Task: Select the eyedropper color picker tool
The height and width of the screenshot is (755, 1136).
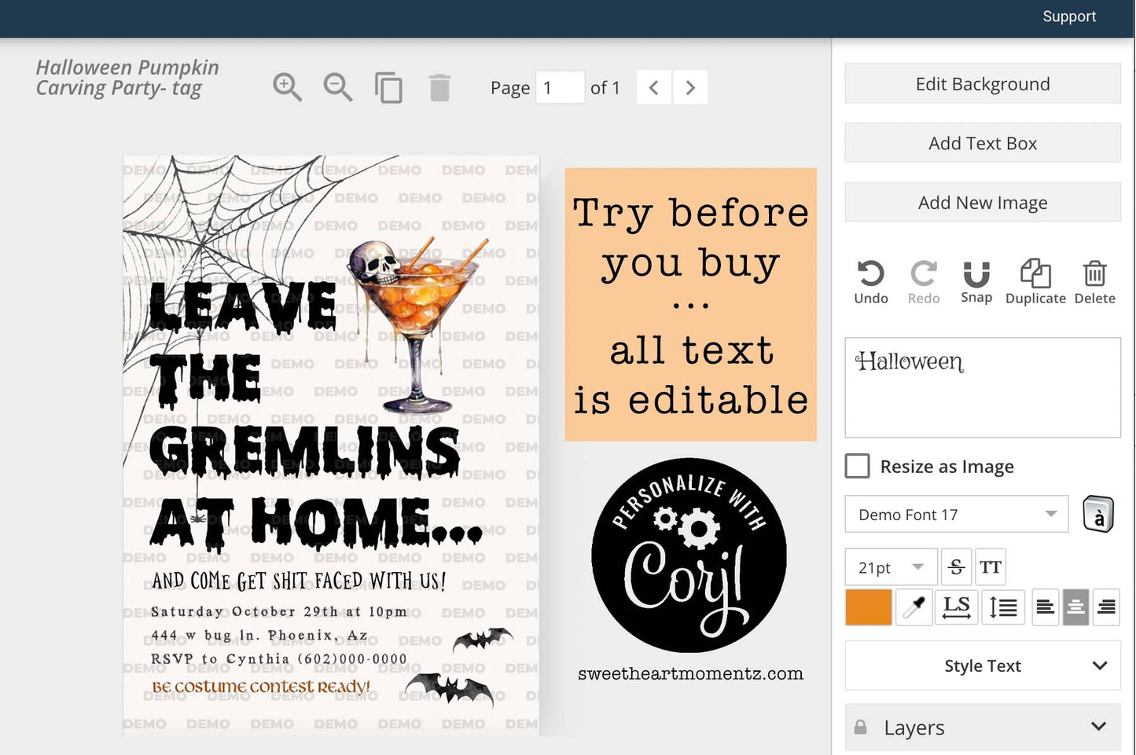Action: 914,607
